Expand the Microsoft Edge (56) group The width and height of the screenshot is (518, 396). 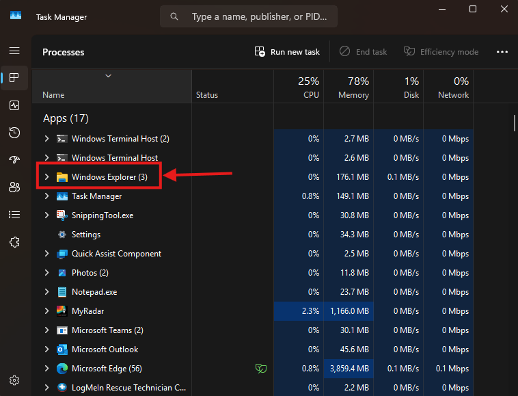(46, 368)
